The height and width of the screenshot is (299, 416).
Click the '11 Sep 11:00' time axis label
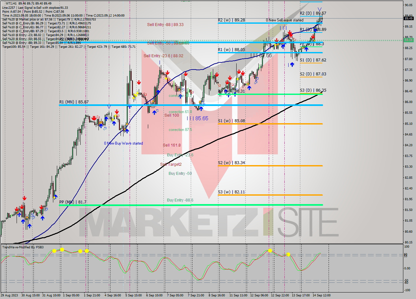click(238, 295)
